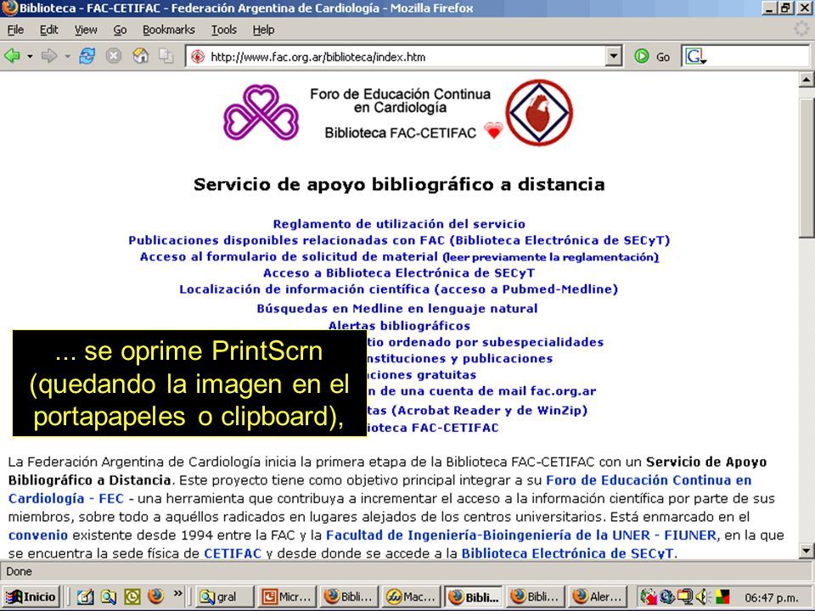Click the purple hearts logo image
Image resolution: width=815 pixels, height=611 pixels.
261,112
